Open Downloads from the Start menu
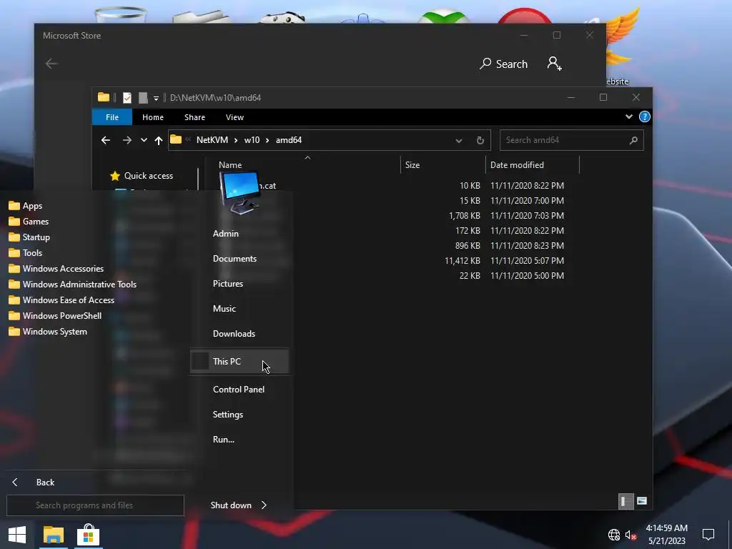Viewport: 732px width, 549px height. 234,334
